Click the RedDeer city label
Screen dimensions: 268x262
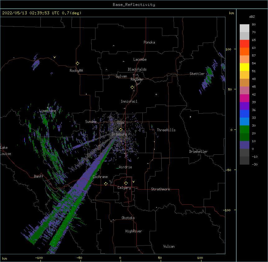[137, 79]
